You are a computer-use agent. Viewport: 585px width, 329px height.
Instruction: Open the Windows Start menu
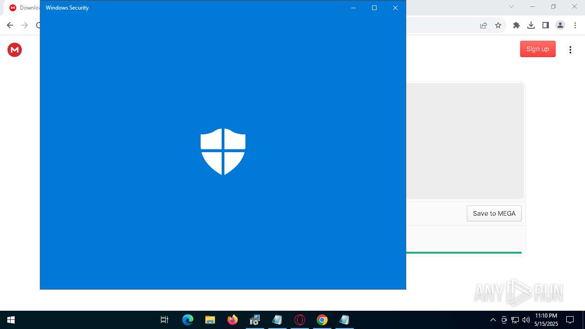coord(11,320)
